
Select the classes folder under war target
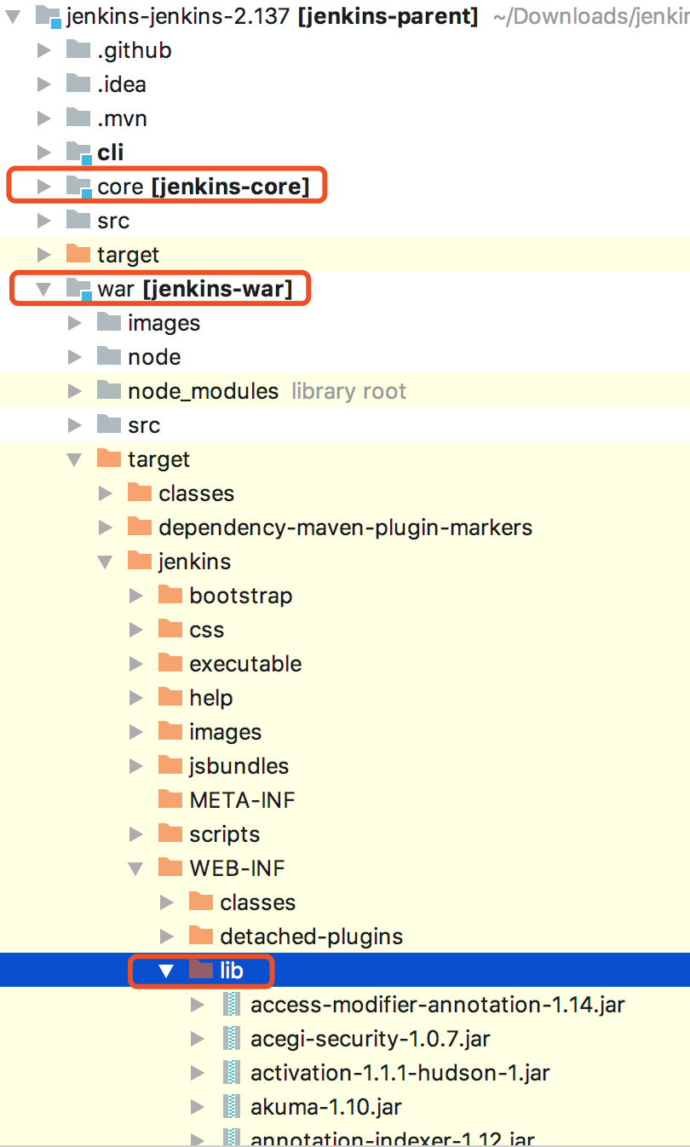pos(196,493)
